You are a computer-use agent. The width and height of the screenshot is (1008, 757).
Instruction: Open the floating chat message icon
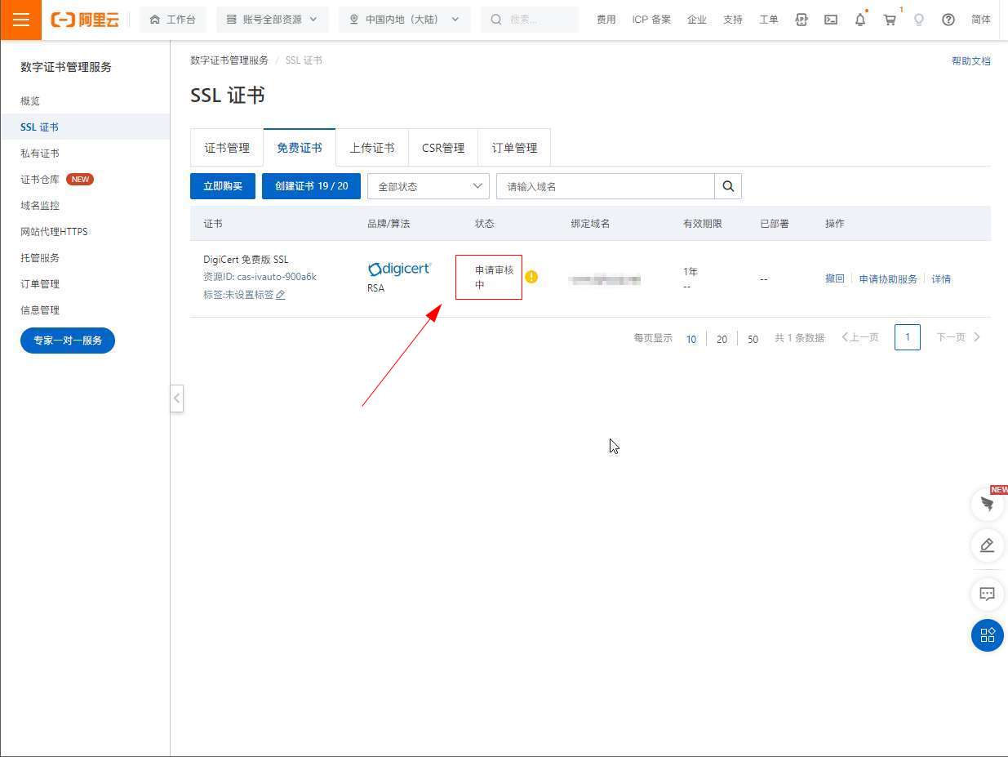[987, 594]
